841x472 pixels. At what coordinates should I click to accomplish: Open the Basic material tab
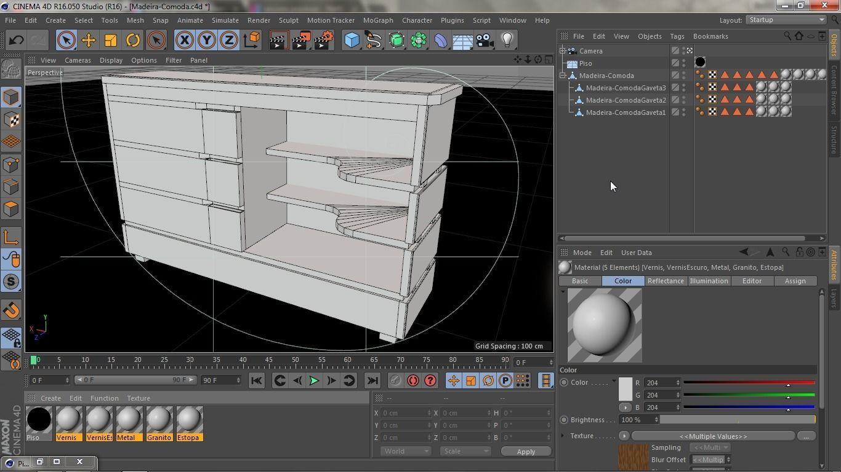coord(580,281)
